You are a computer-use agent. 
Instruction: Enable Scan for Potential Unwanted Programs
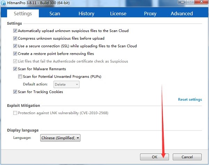[x=20, y=76]
